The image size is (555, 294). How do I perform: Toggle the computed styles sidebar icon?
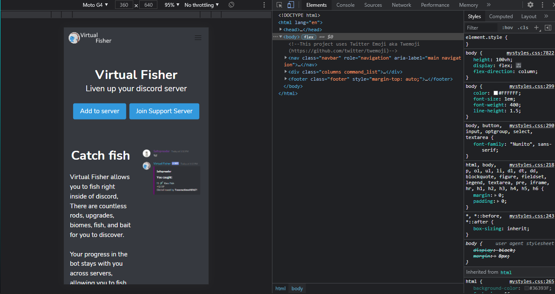pyautogui.click(x=548, y=27)
